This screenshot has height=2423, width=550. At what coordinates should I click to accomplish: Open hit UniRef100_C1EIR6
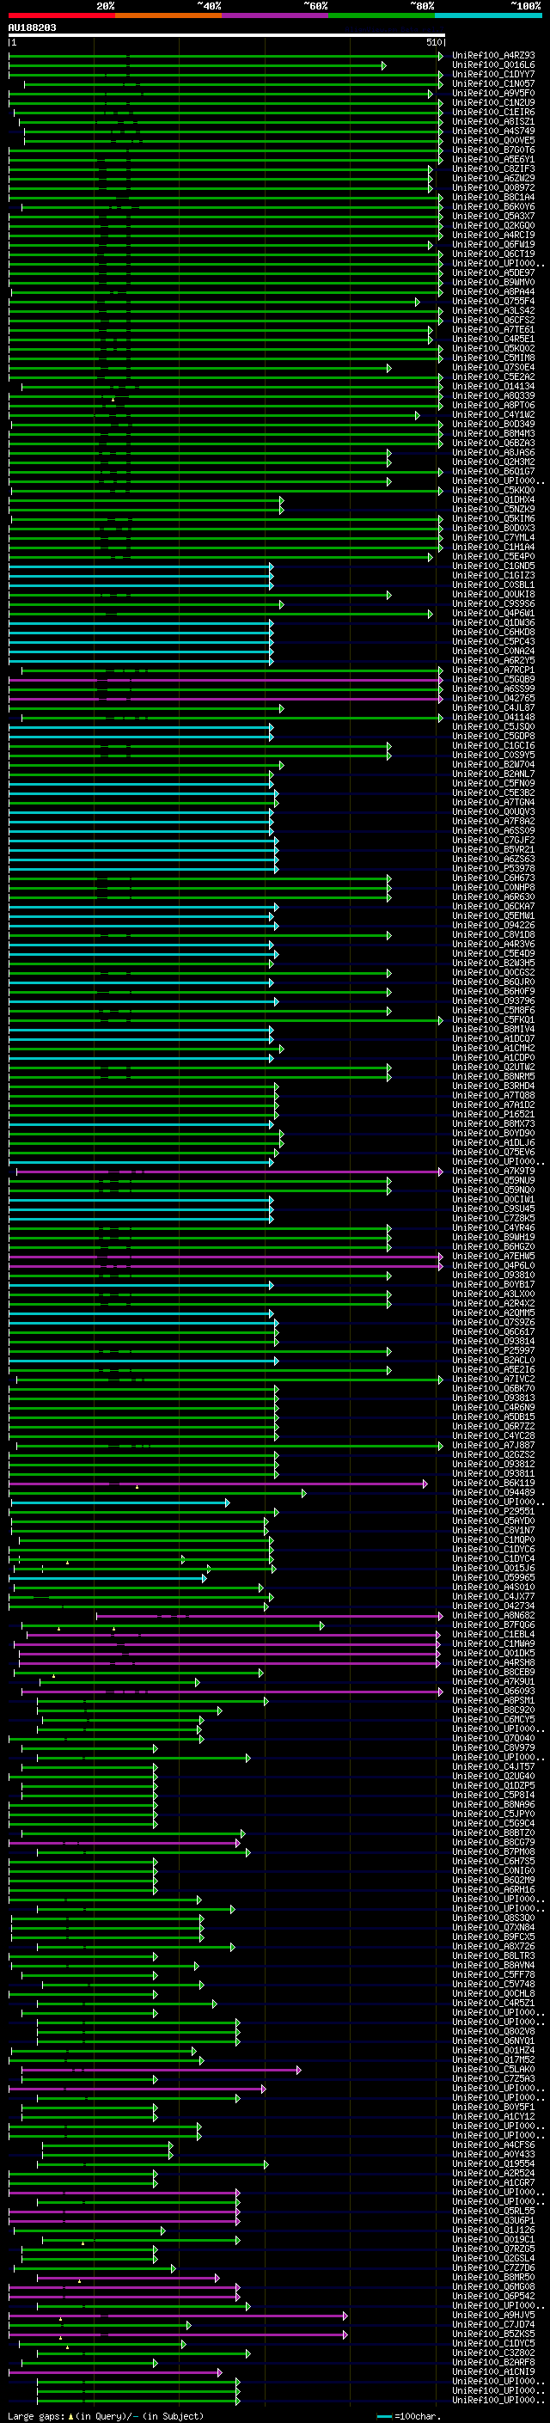(x=493, y=112)
